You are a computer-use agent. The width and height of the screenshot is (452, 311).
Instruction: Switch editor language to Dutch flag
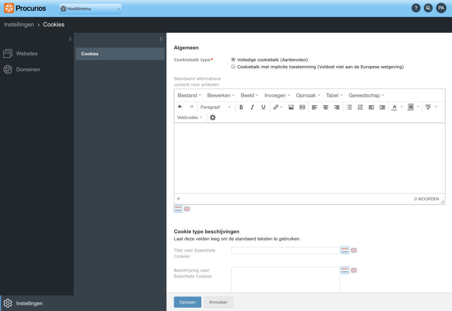click(x=178, y=209)
